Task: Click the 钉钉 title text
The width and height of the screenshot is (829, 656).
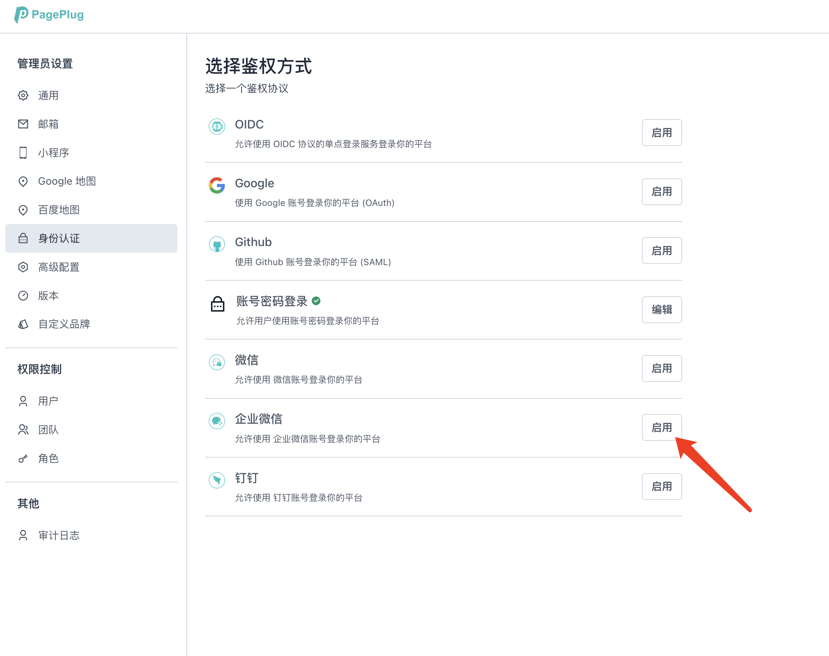Action: pyautogui.click(x=247, y=478)
